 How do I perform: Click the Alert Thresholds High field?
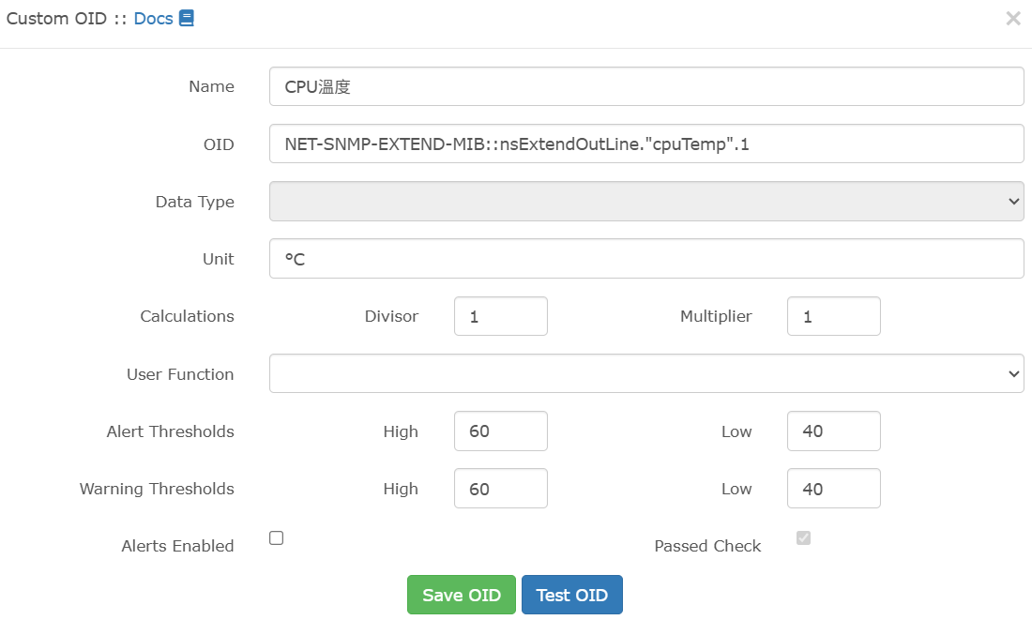[x=500, y=431]
